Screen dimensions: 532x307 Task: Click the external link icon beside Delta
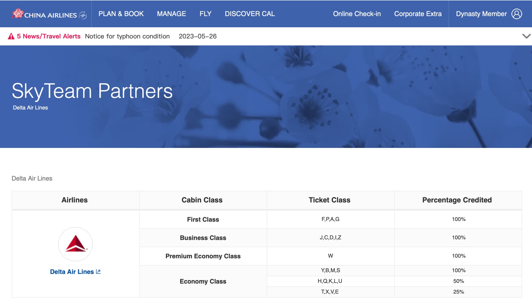pos(98,272)
